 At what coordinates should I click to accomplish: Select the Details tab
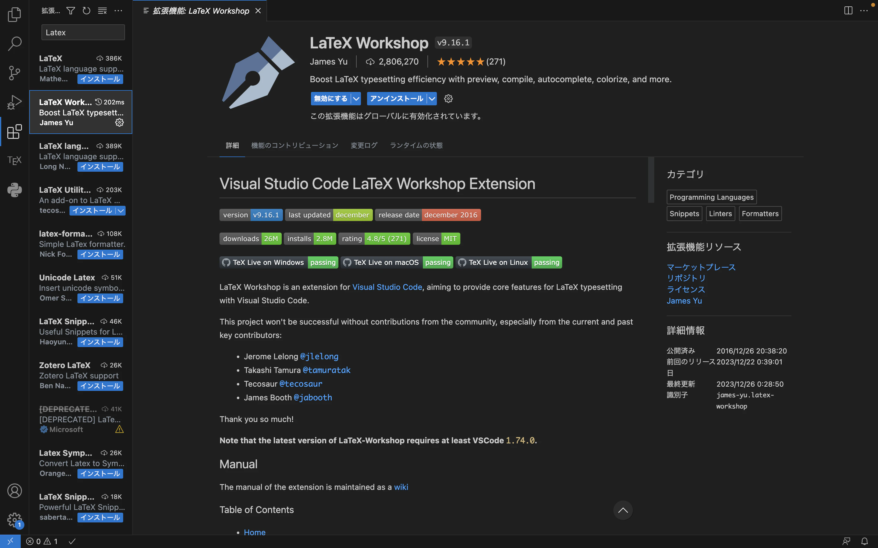click(x=232, y=145)
